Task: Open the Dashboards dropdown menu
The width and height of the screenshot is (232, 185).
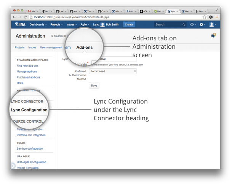Action: click(38, 24)
